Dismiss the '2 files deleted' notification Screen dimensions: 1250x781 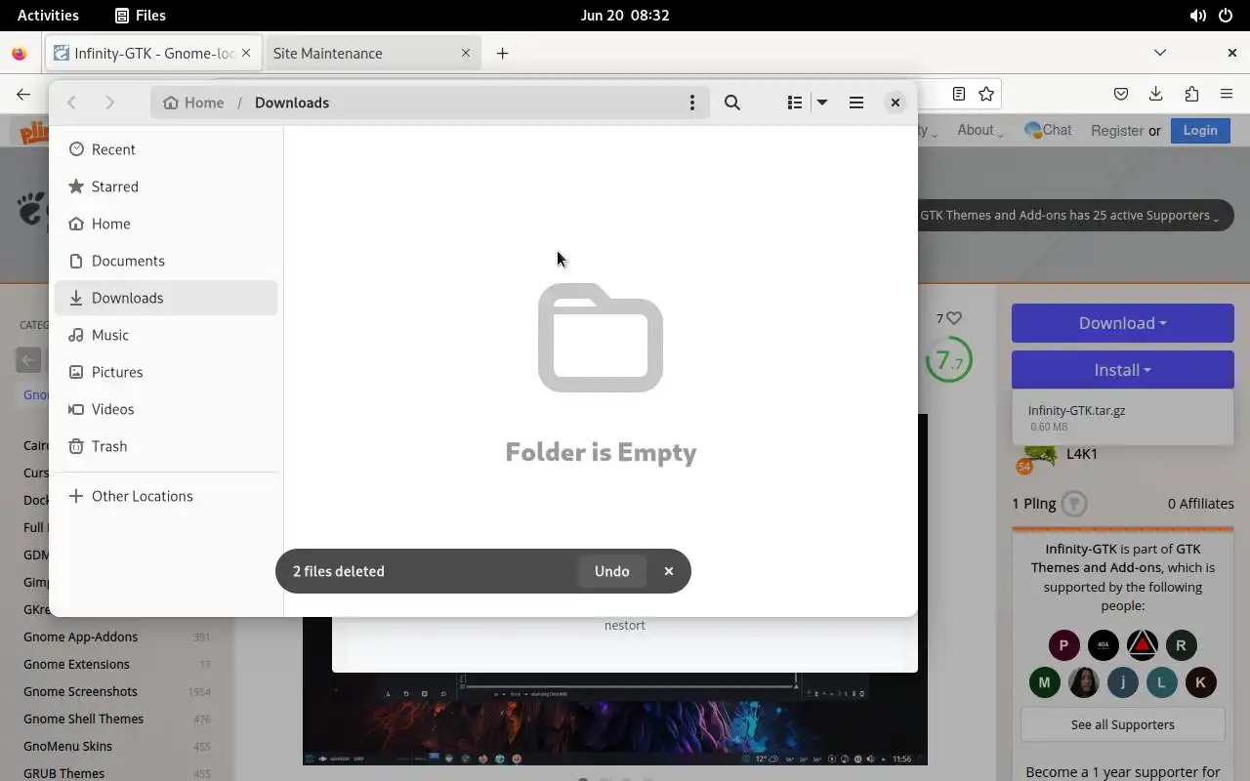click(669, 571)
